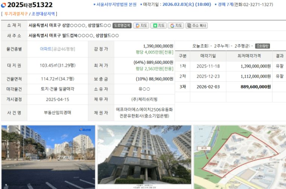Open the location map thumbnail
The width and height of the screenshot is (286, 189).
tap(240, 157)
